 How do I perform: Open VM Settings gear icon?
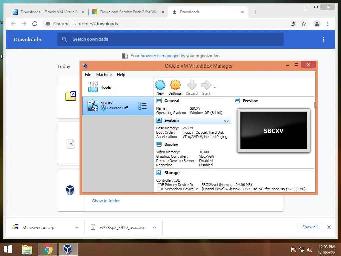[x=175, y=85]
